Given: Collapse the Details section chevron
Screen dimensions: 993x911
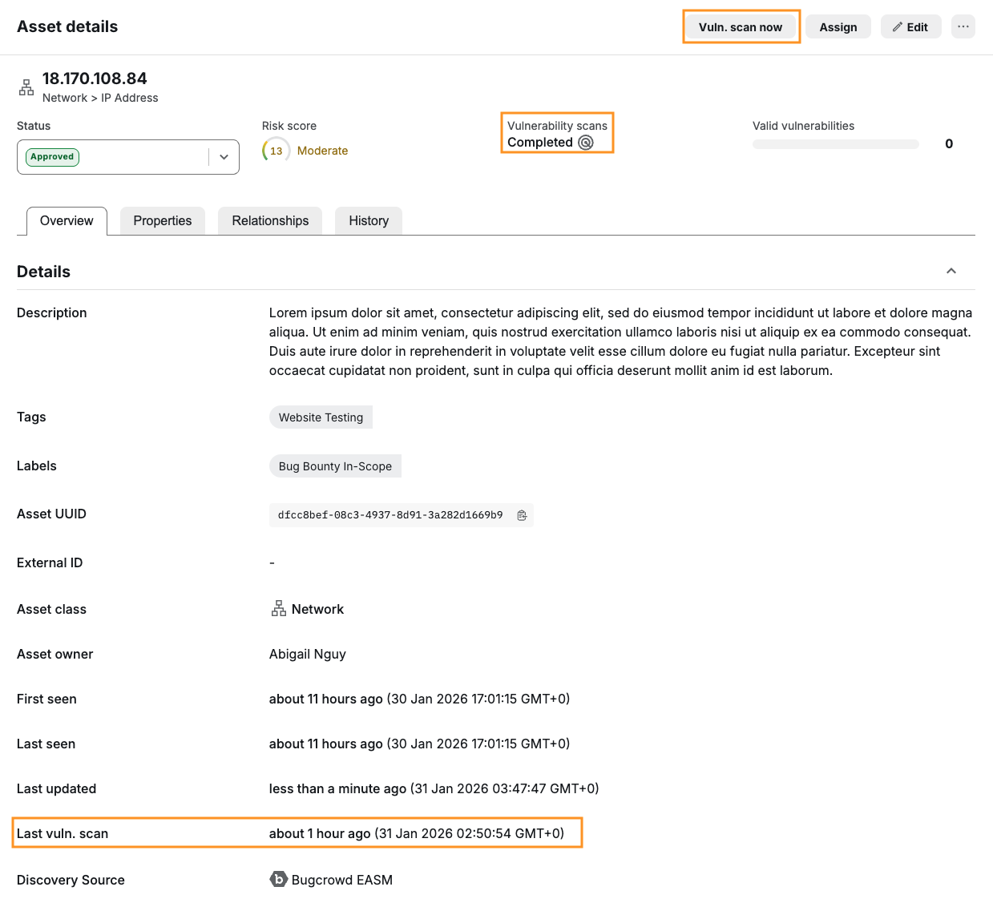Looking at the screenshot, I should 951,270.
